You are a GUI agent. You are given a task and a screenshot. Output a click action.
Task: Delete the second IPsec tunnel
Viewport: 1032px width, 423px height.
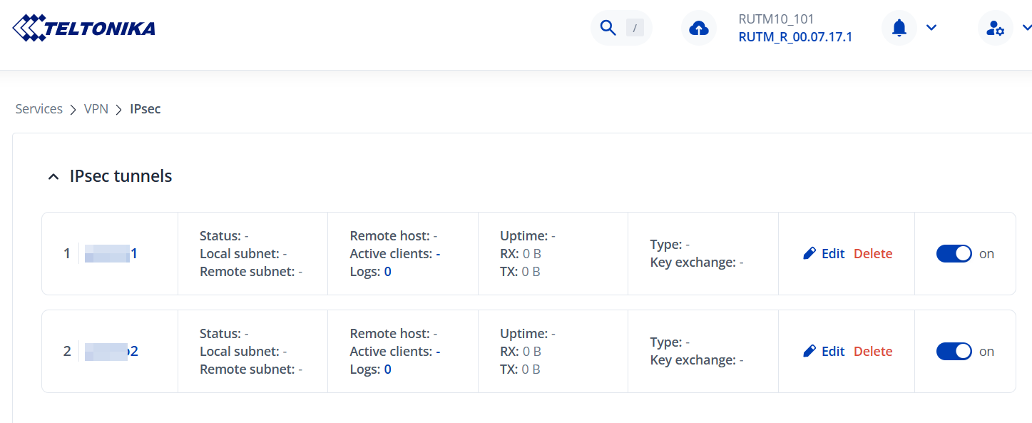click(873, 351)
